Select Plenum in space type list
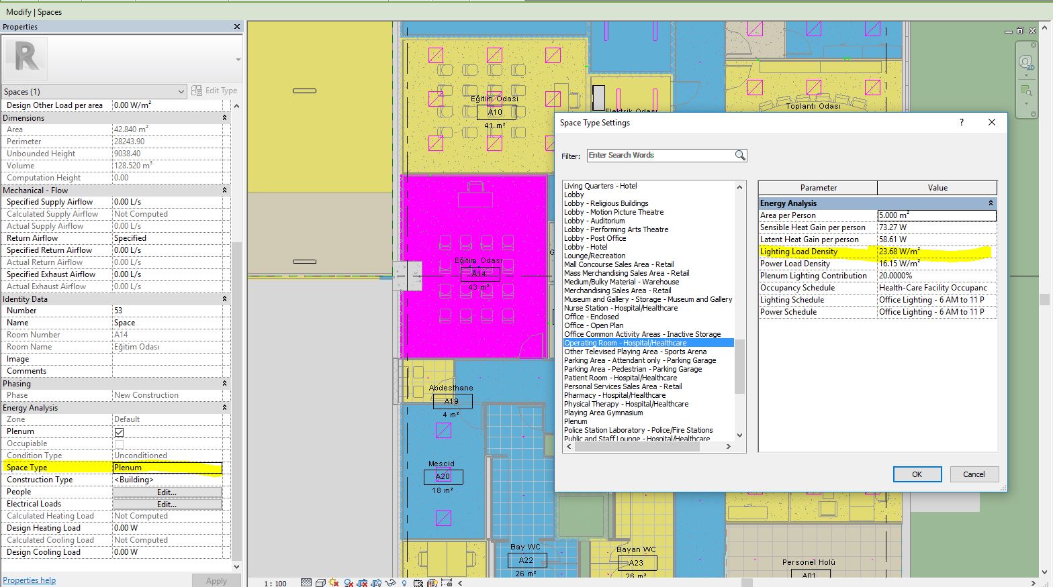The width and height of the screenshot is (1053, 587). (576, 421)
